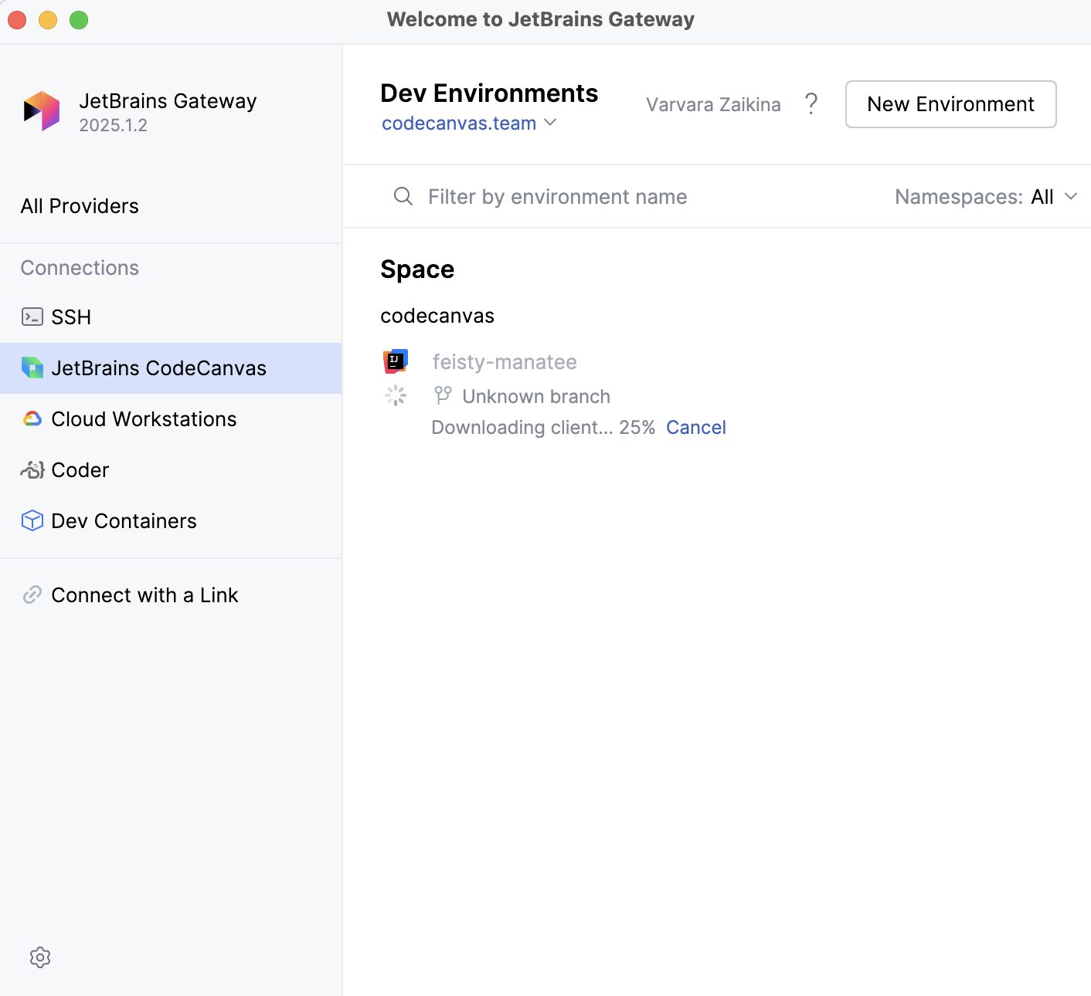Click the loading spinner icon
Image resolution: width=1091 pixels, height=996 pixels.
tap(396, 395)
